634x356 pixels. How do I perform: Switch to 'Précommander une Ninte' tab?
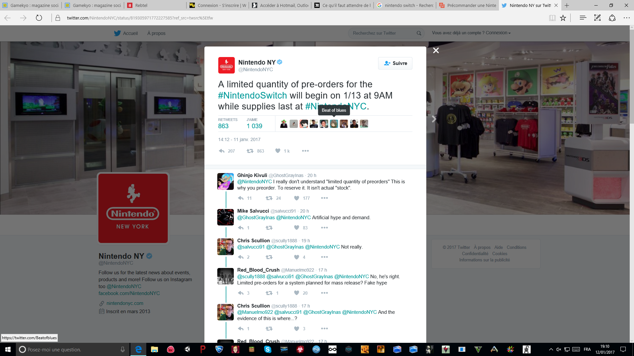click(x=468, y=5)
